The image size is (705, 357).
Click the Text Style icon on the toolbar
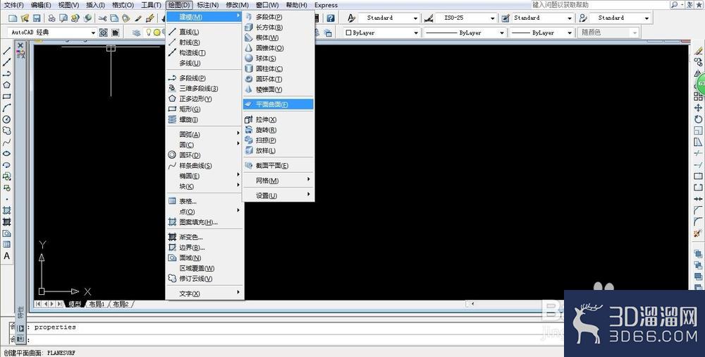[x=352, y=18]
